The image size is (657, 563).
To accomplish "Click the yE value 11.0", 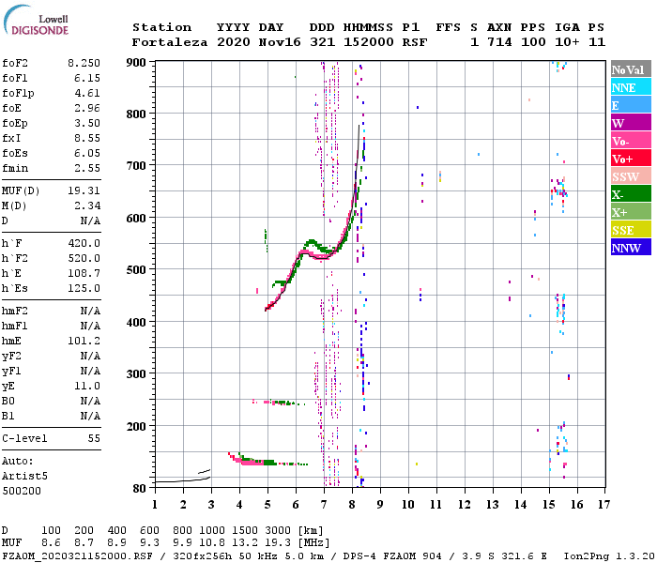I will (x=87, y=387).
